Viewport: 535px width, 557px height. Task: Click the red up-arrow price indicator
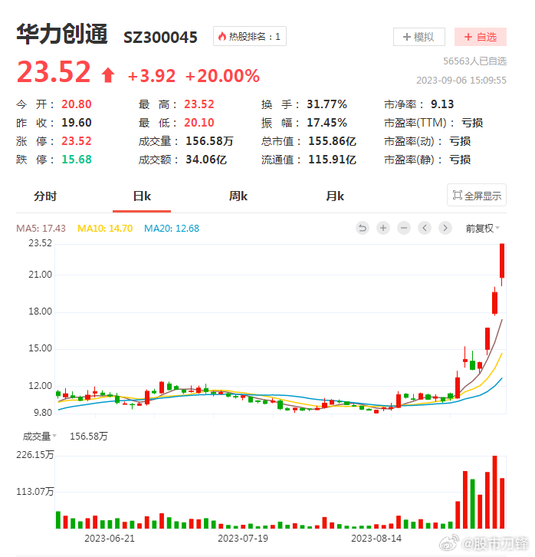coord(108,75)
